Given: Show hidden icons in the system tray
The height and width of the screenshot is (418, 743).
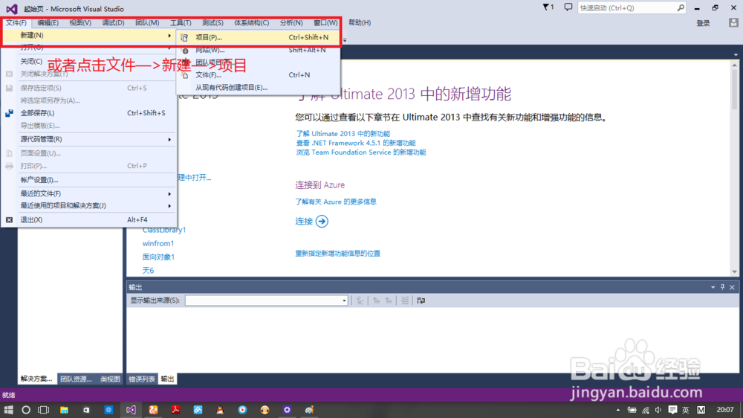Looking at the screenshot, I should coord(618,410).
